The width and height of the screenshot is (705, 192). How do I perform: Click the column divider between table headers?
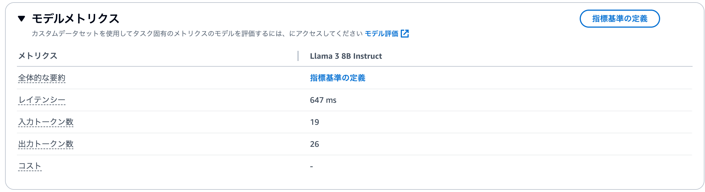(298, 56)
